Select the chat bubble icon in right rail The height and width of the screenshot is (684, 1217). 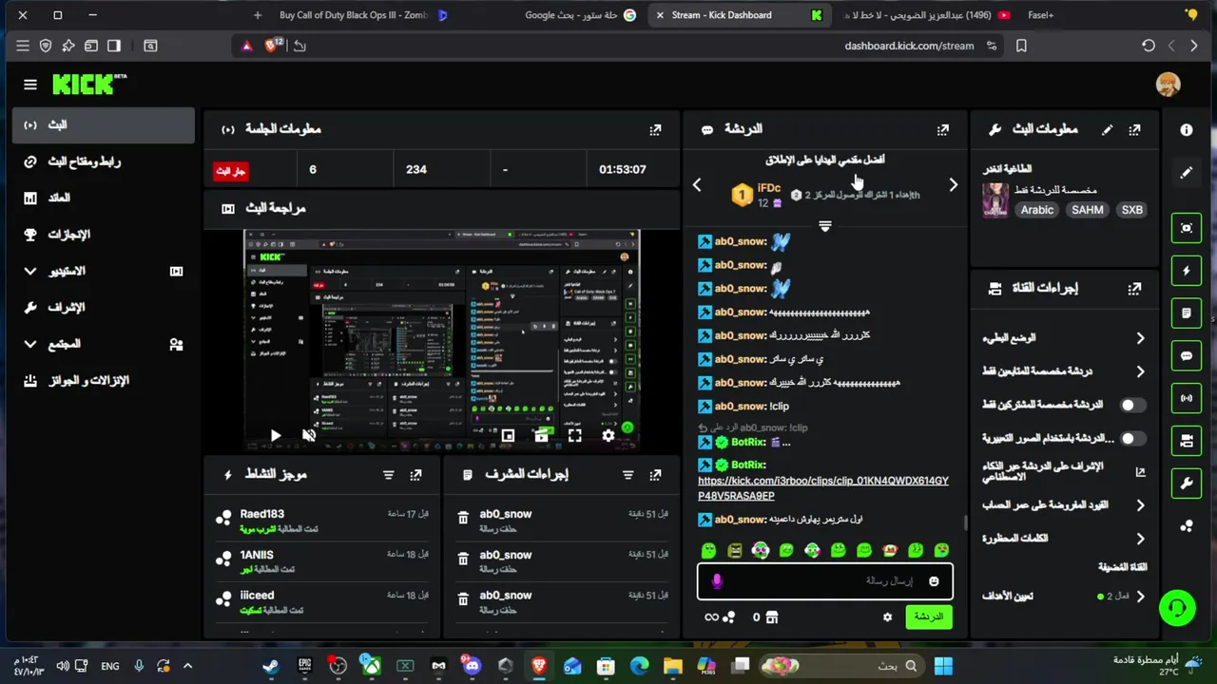(x=1186, y=356)
